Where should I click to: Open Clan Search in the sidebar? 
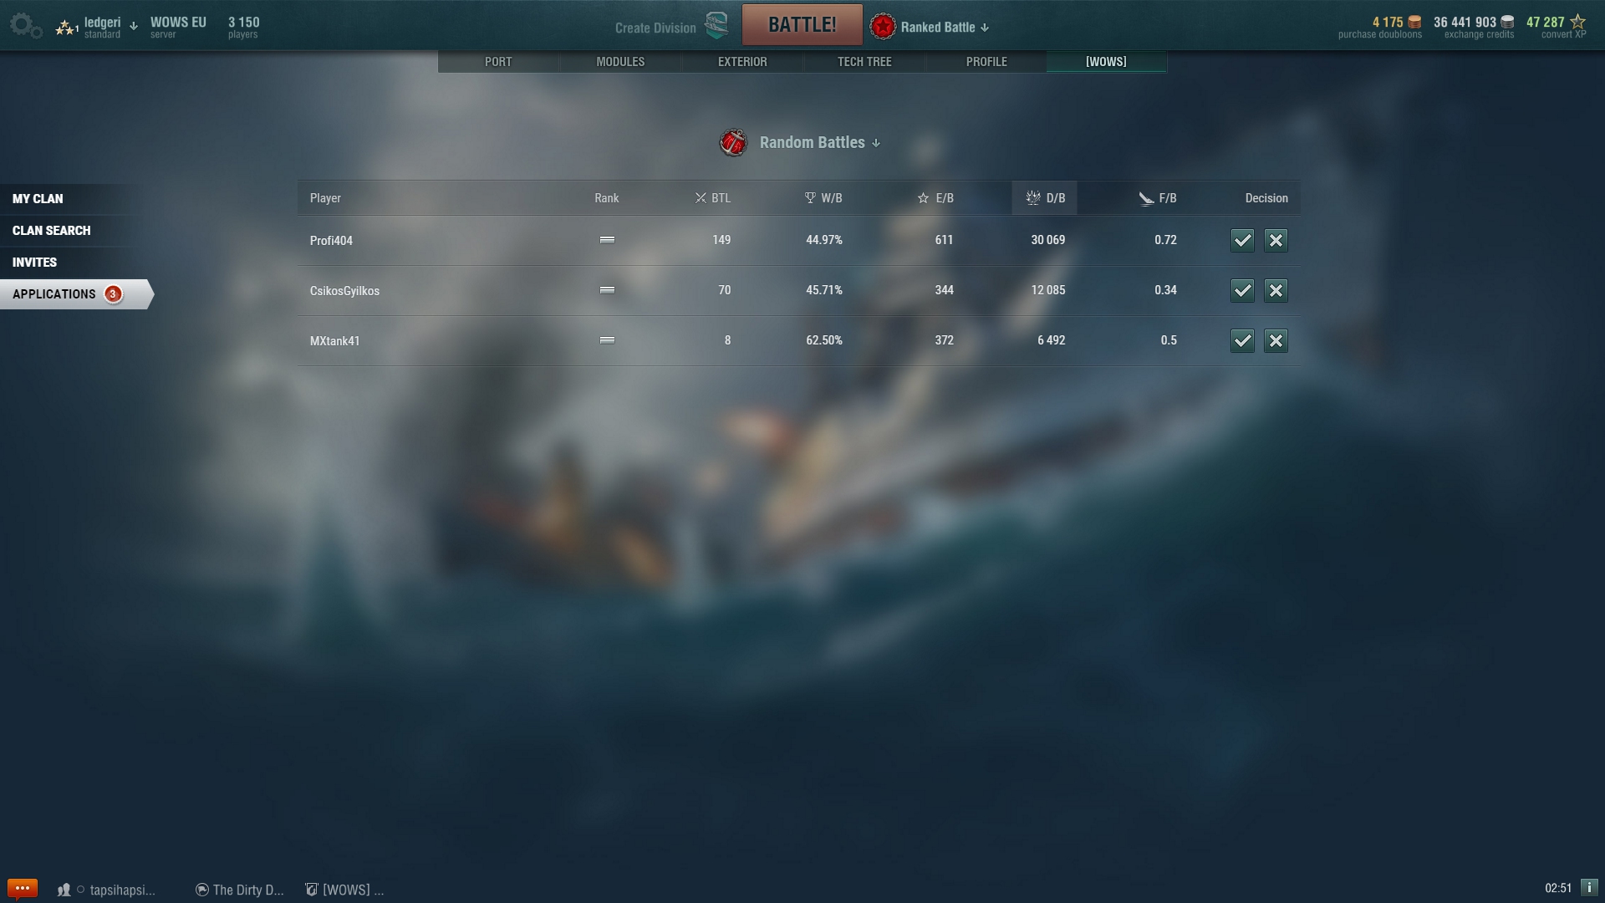click(x=52, y=231)
